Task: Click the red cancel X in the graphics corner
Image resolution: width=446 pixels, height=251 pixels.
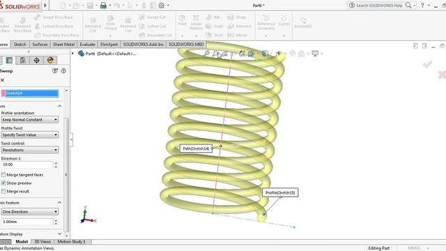Action: tap(442, 75)
